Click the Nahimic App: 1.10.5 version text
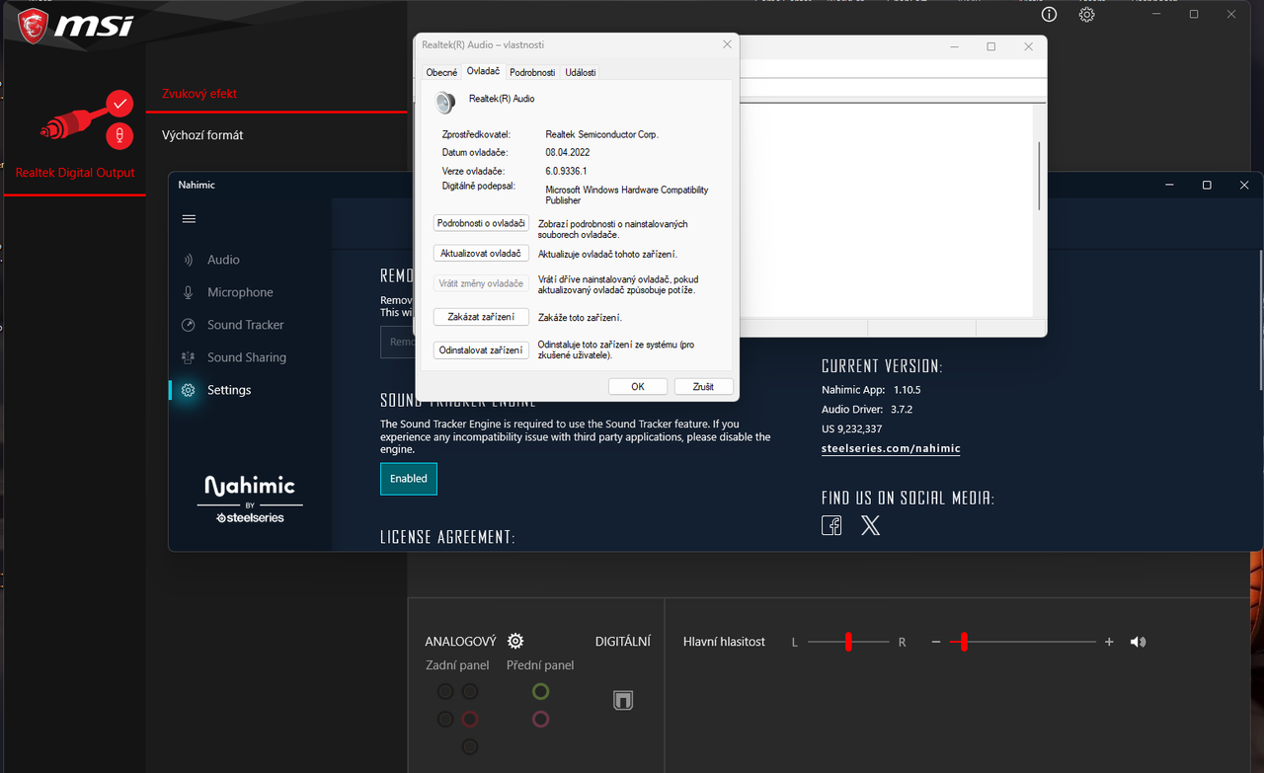This screenshot has height=773, width=1264. 871,390
